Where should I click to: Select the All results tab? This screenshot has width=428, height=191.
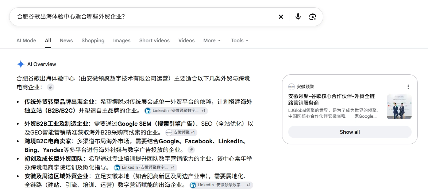[48, 41]
